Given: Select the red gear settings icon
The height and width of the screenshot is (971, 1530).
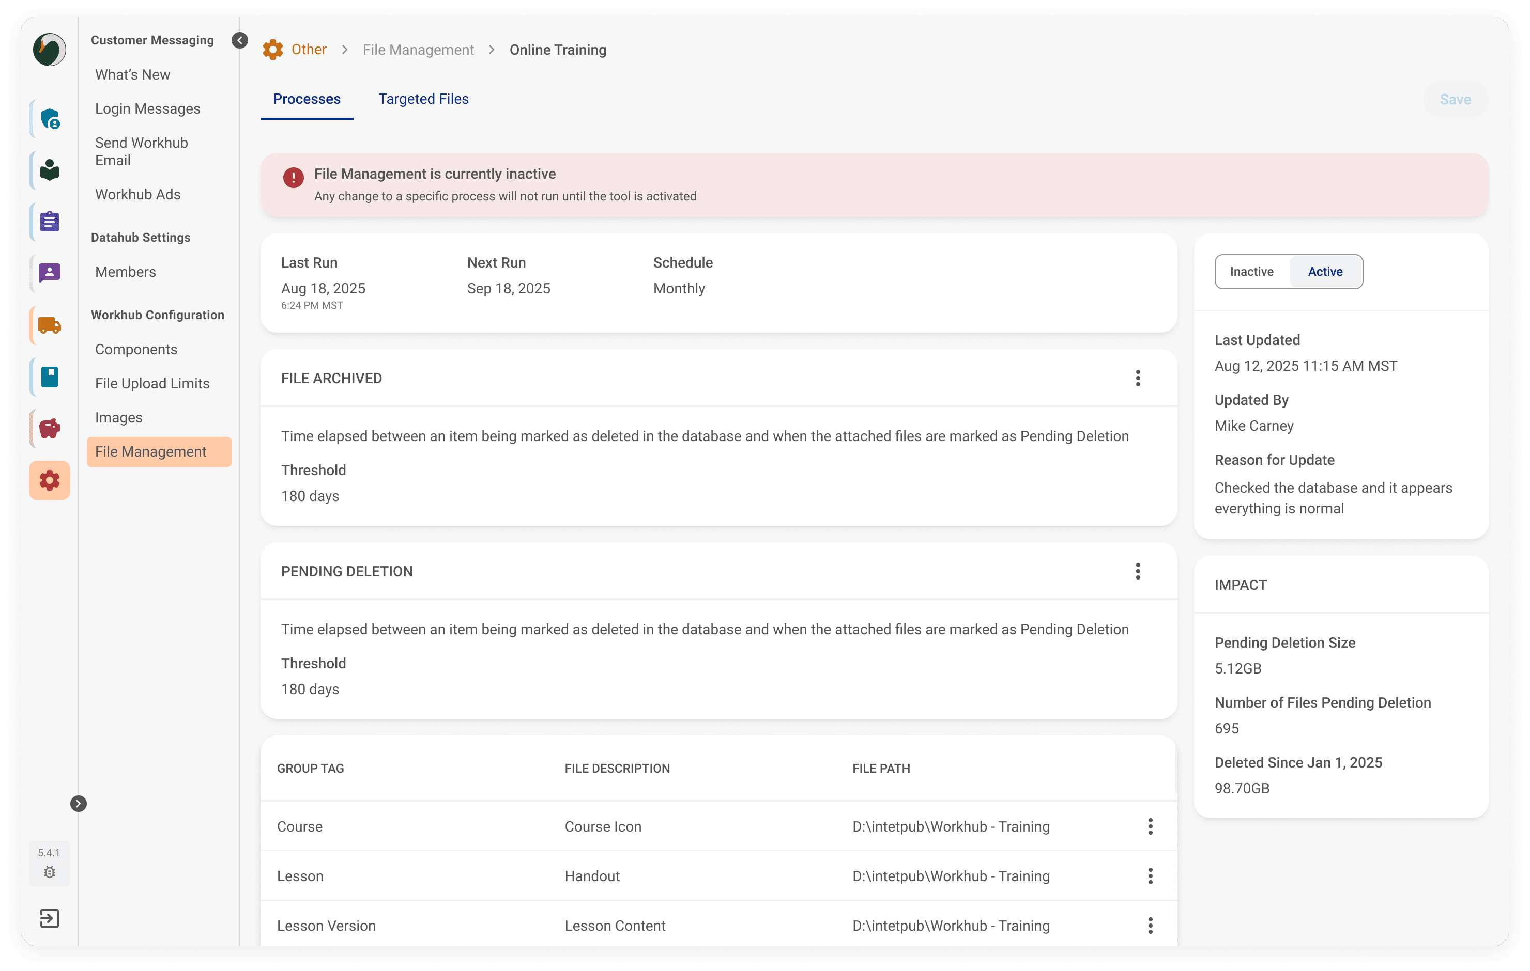Looking at the screenshot, I should [49, 480].
